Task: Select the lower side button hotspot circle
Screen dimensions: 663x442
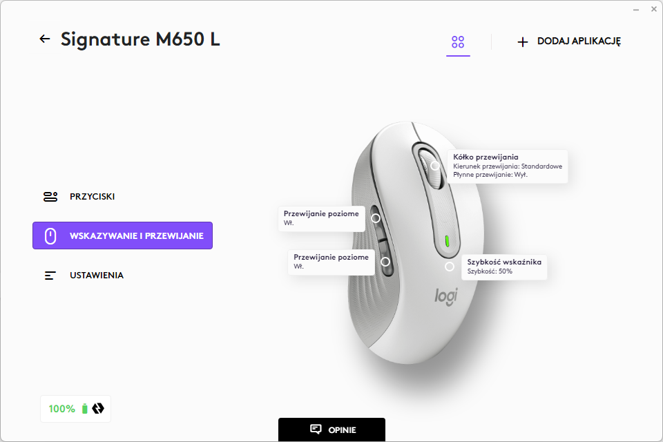Action: pos(385,262)
